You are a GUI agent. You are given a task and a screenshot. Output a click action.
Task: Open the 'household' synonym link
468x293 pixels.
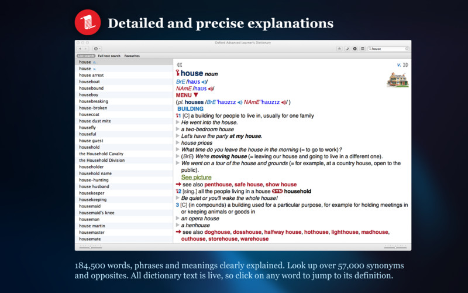click(x=297, y=192)
